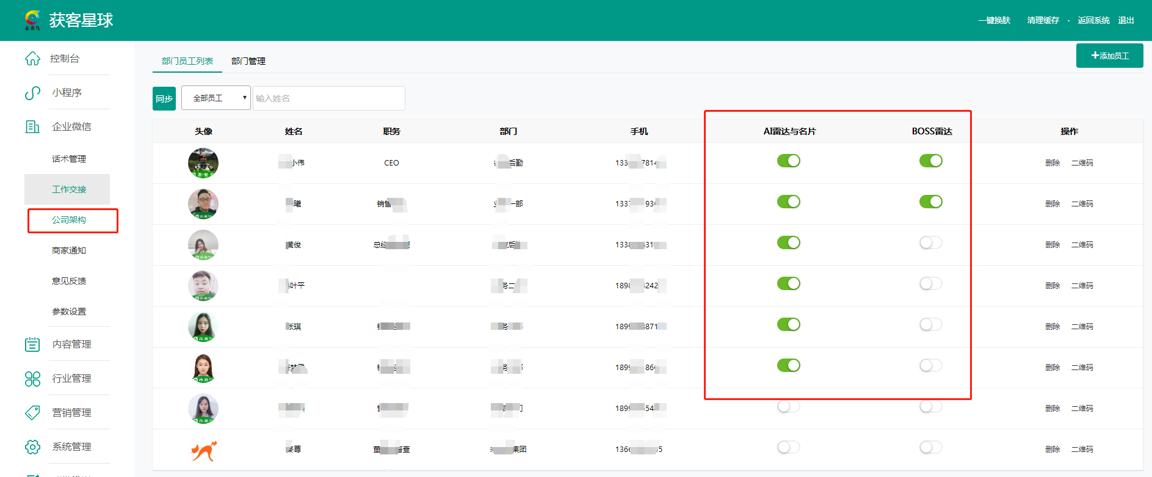1152x477 pixels.
Task: Switch to the 部门管理 tab
Action: pyautogui.click(x=248, y=61)
